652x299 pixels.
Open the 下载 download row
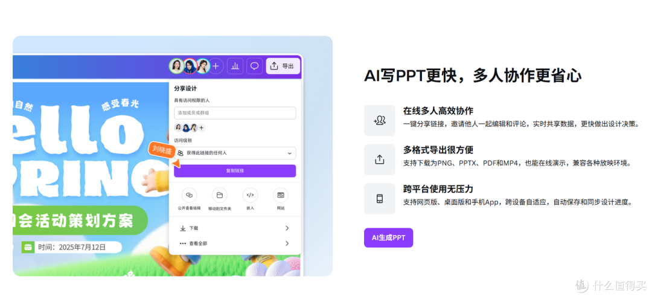coord(235,228)
